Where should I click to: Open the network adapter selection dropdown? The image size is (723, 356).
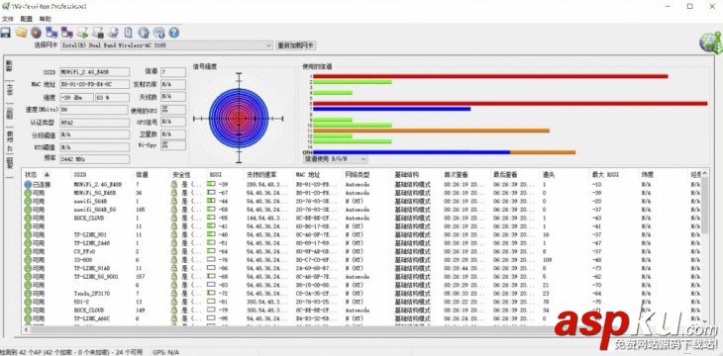(x=167, y=45)
